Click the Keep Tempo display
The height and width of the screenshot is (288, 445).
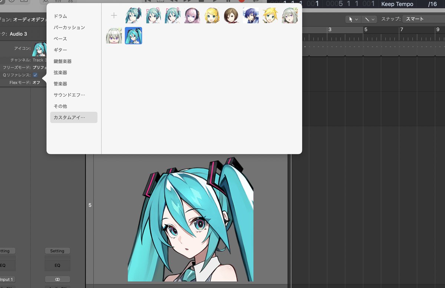pos(398,4)
